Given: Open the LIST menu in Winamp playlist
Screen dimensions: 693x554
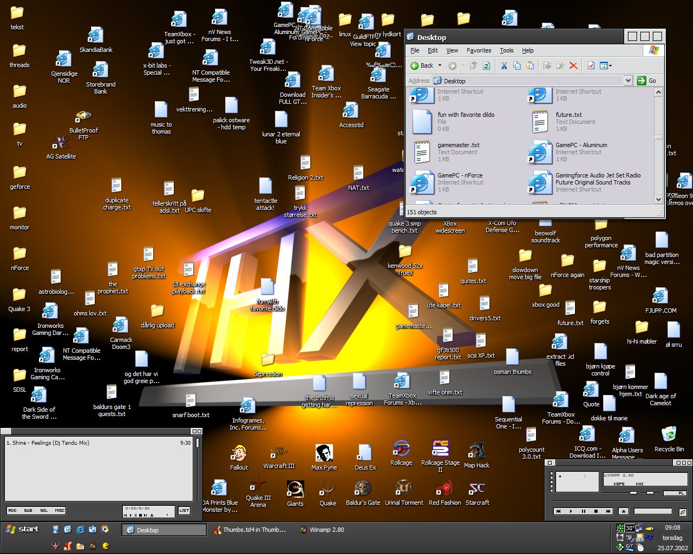Looking at the screenshot, I should (x=184, y=510).
